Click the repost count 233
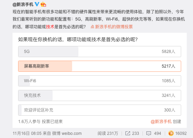The image size is (193, 138). point(136,133)
